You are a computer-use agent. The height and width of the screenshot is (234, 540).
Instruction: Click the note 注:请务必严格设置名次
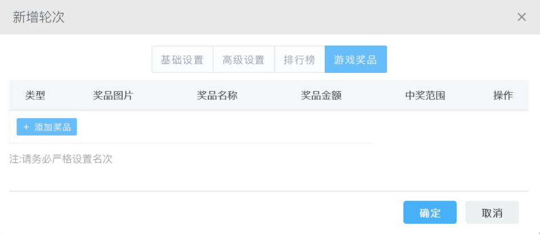pos(61,159)
